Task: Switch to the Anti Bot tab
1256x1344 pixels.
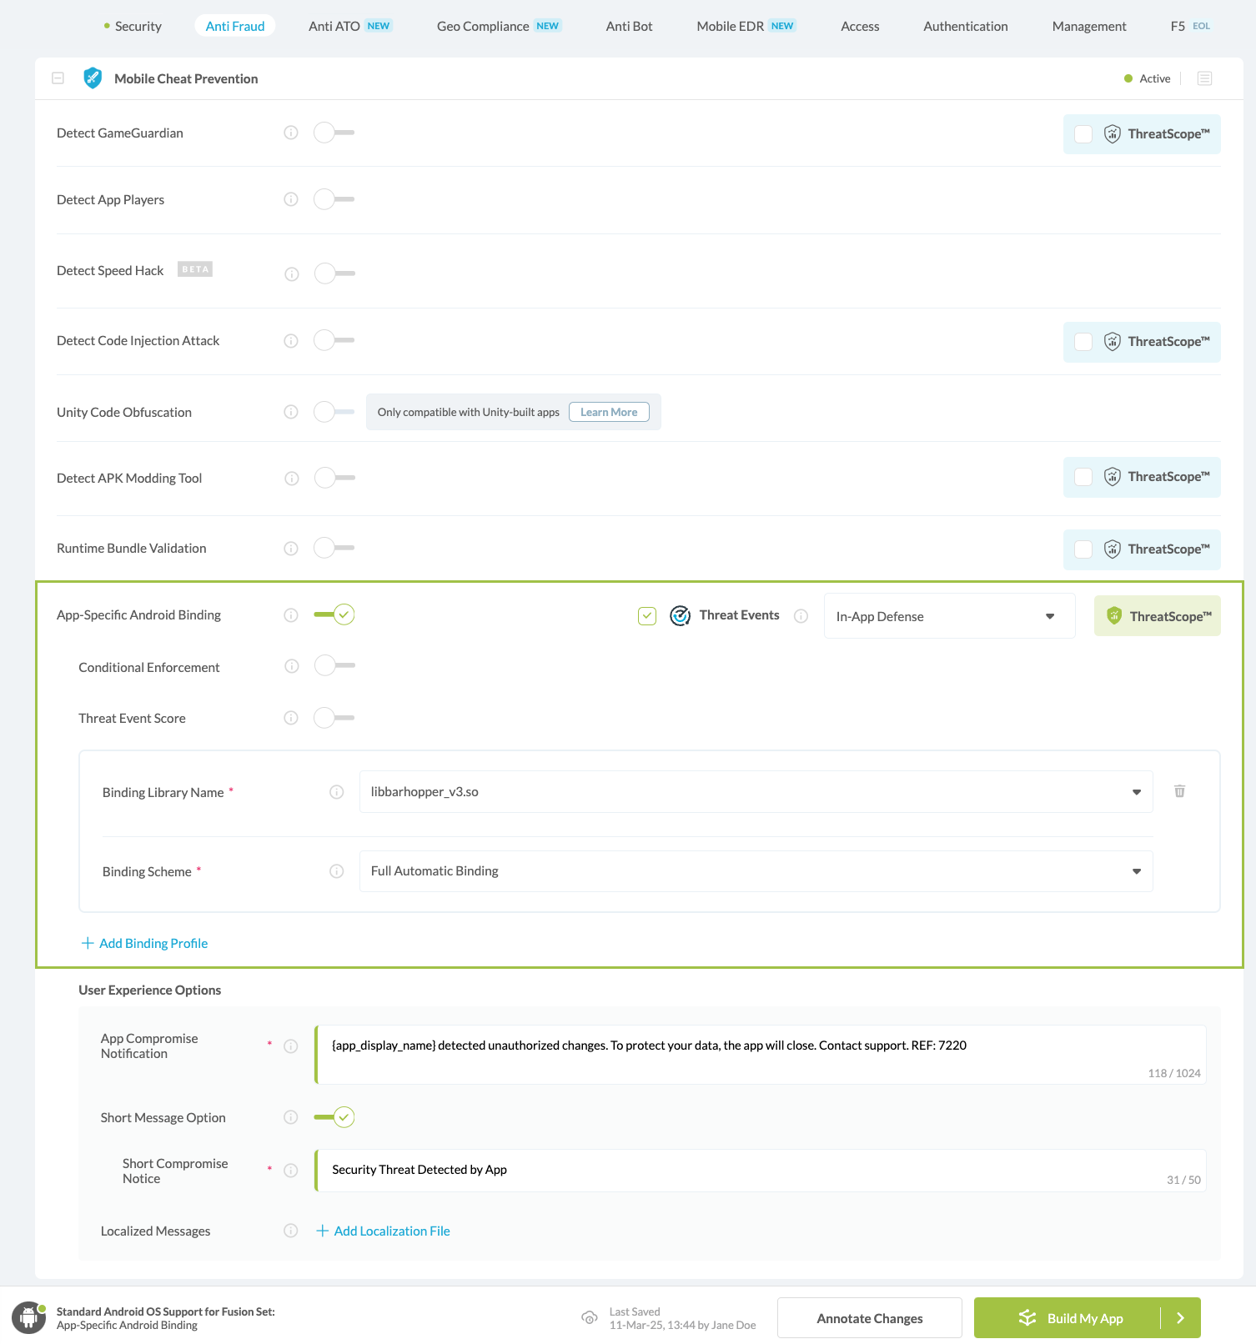Action: 629,26
